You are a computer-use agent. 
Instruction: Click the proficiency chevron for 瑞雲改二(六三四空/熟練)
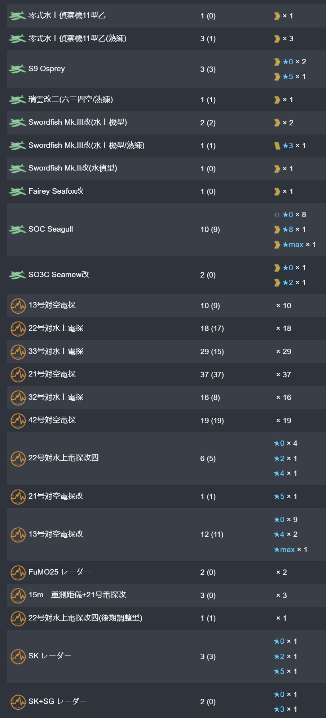pos(277,100)
